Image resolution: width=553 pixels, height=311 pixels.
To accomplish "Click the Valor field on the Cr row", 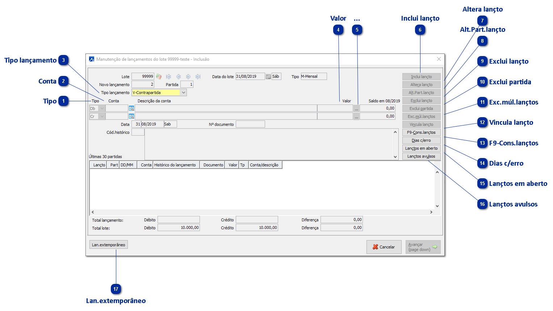I will [x=335, y=116].
